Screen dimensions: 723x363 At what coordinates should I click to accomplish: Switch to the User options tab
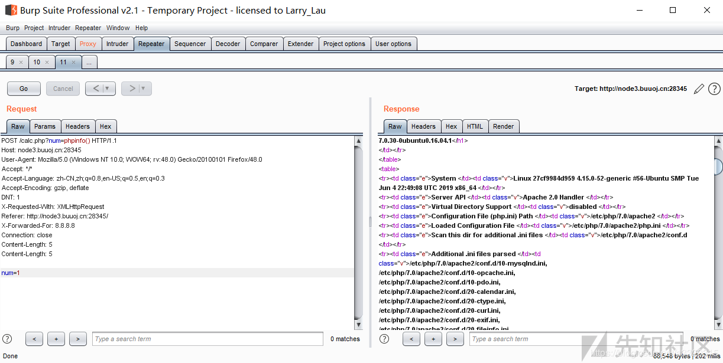click(x=393, y=44)
